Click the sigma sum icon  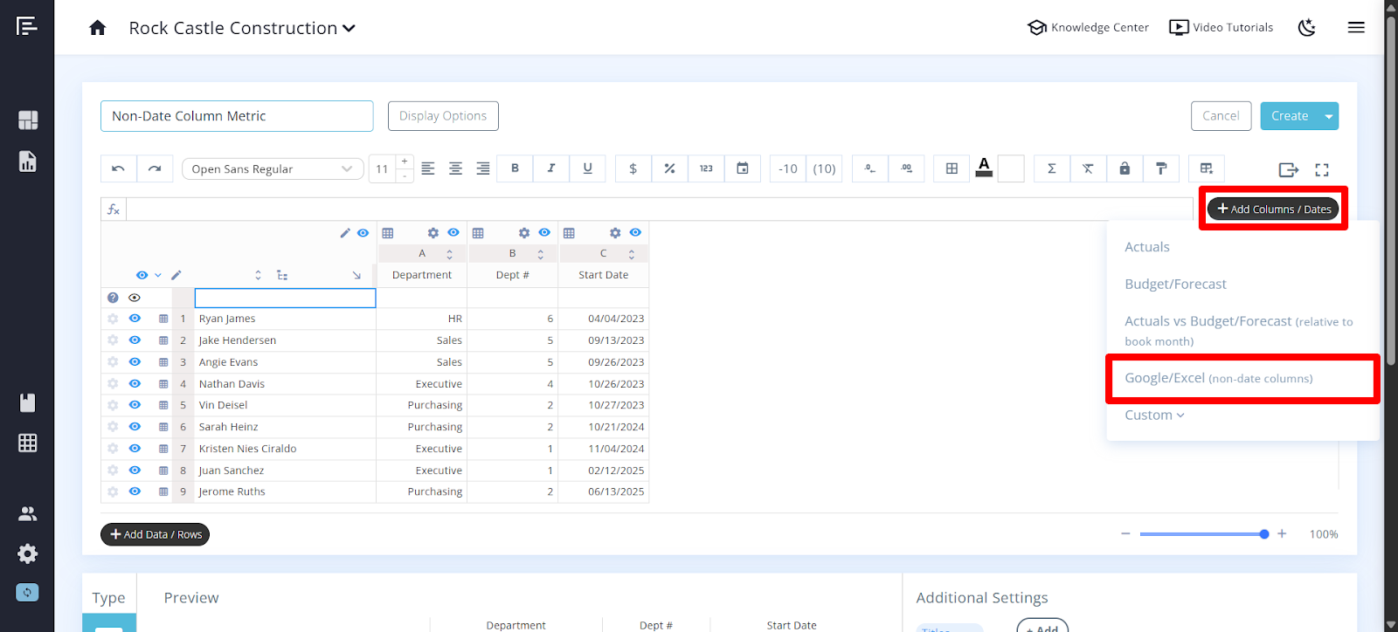[x=1051, y=168]
